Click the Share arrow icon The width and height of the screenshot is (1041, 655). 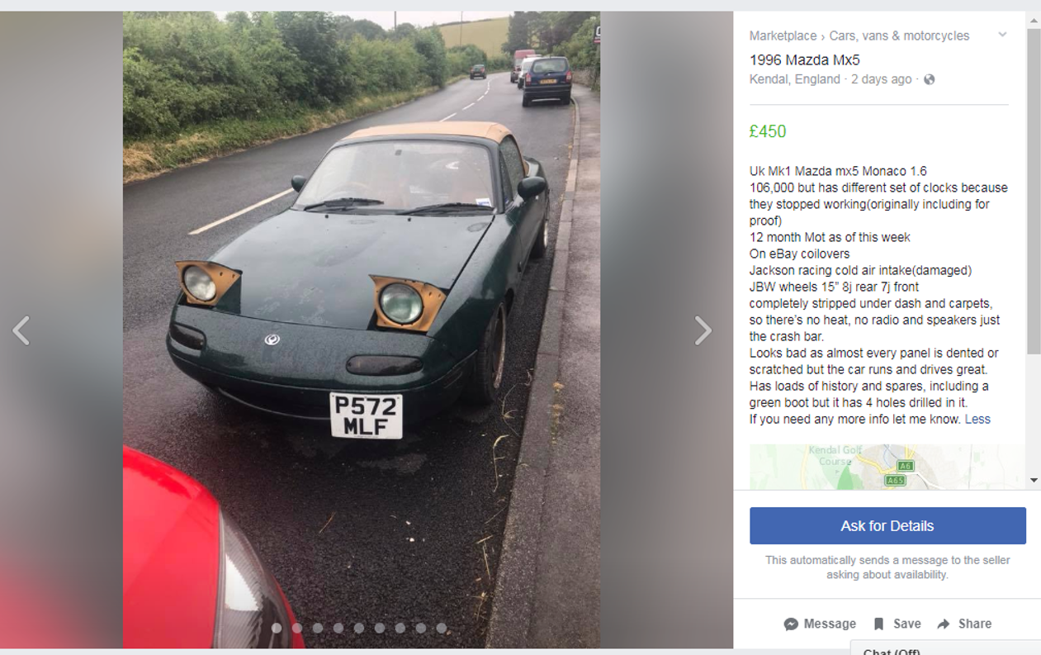click(x=944, y=624)
